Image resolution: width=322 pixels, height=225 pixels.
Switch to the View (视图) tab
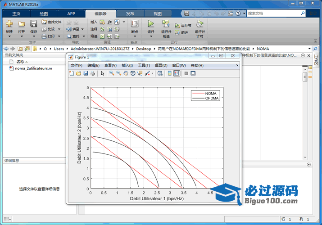point(158,13)
